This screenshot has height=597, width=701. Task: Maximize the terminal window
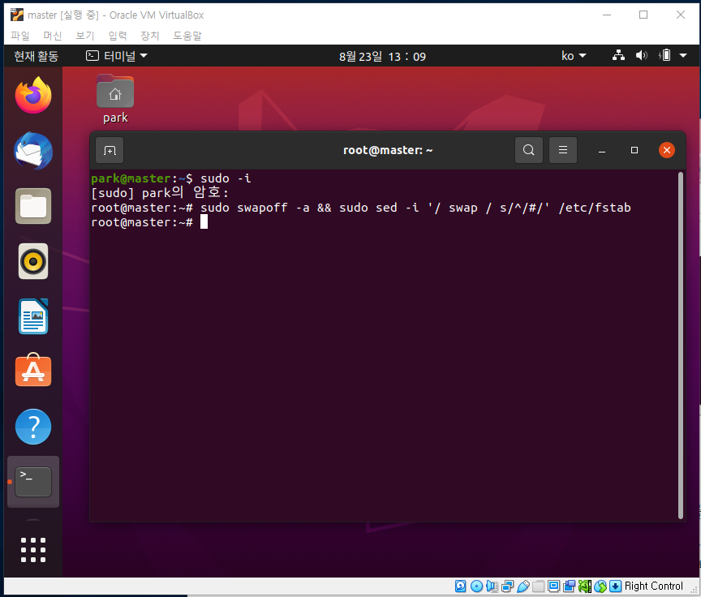[634, 150]
